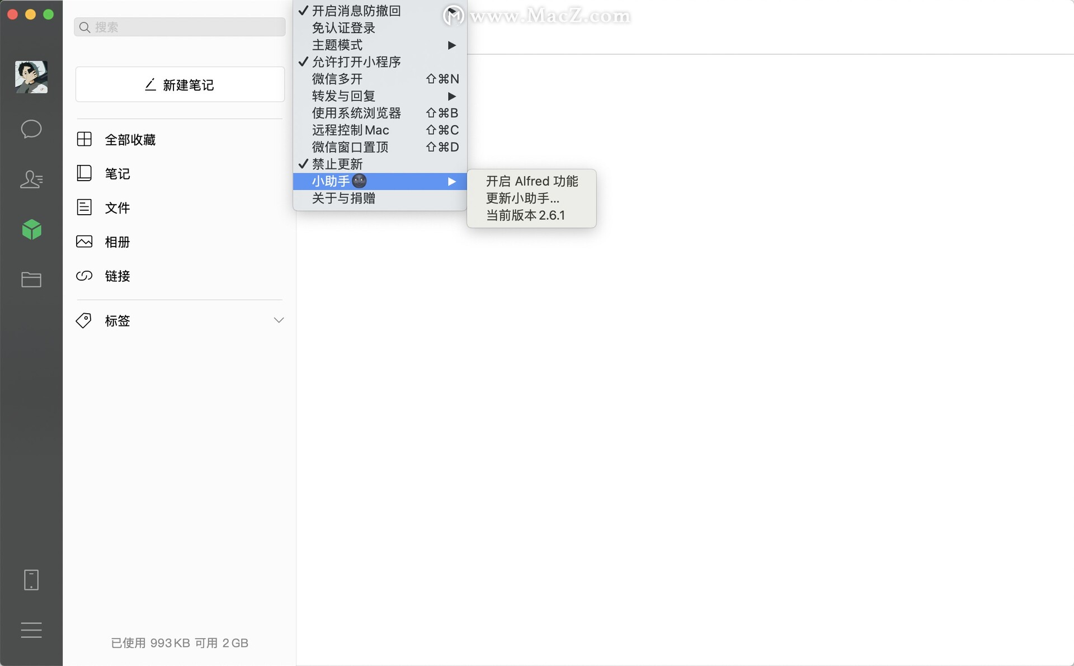Viewport: 1074px width, 666px height.
Task: Click the yellow minimize window button
Action: [31, 14]
